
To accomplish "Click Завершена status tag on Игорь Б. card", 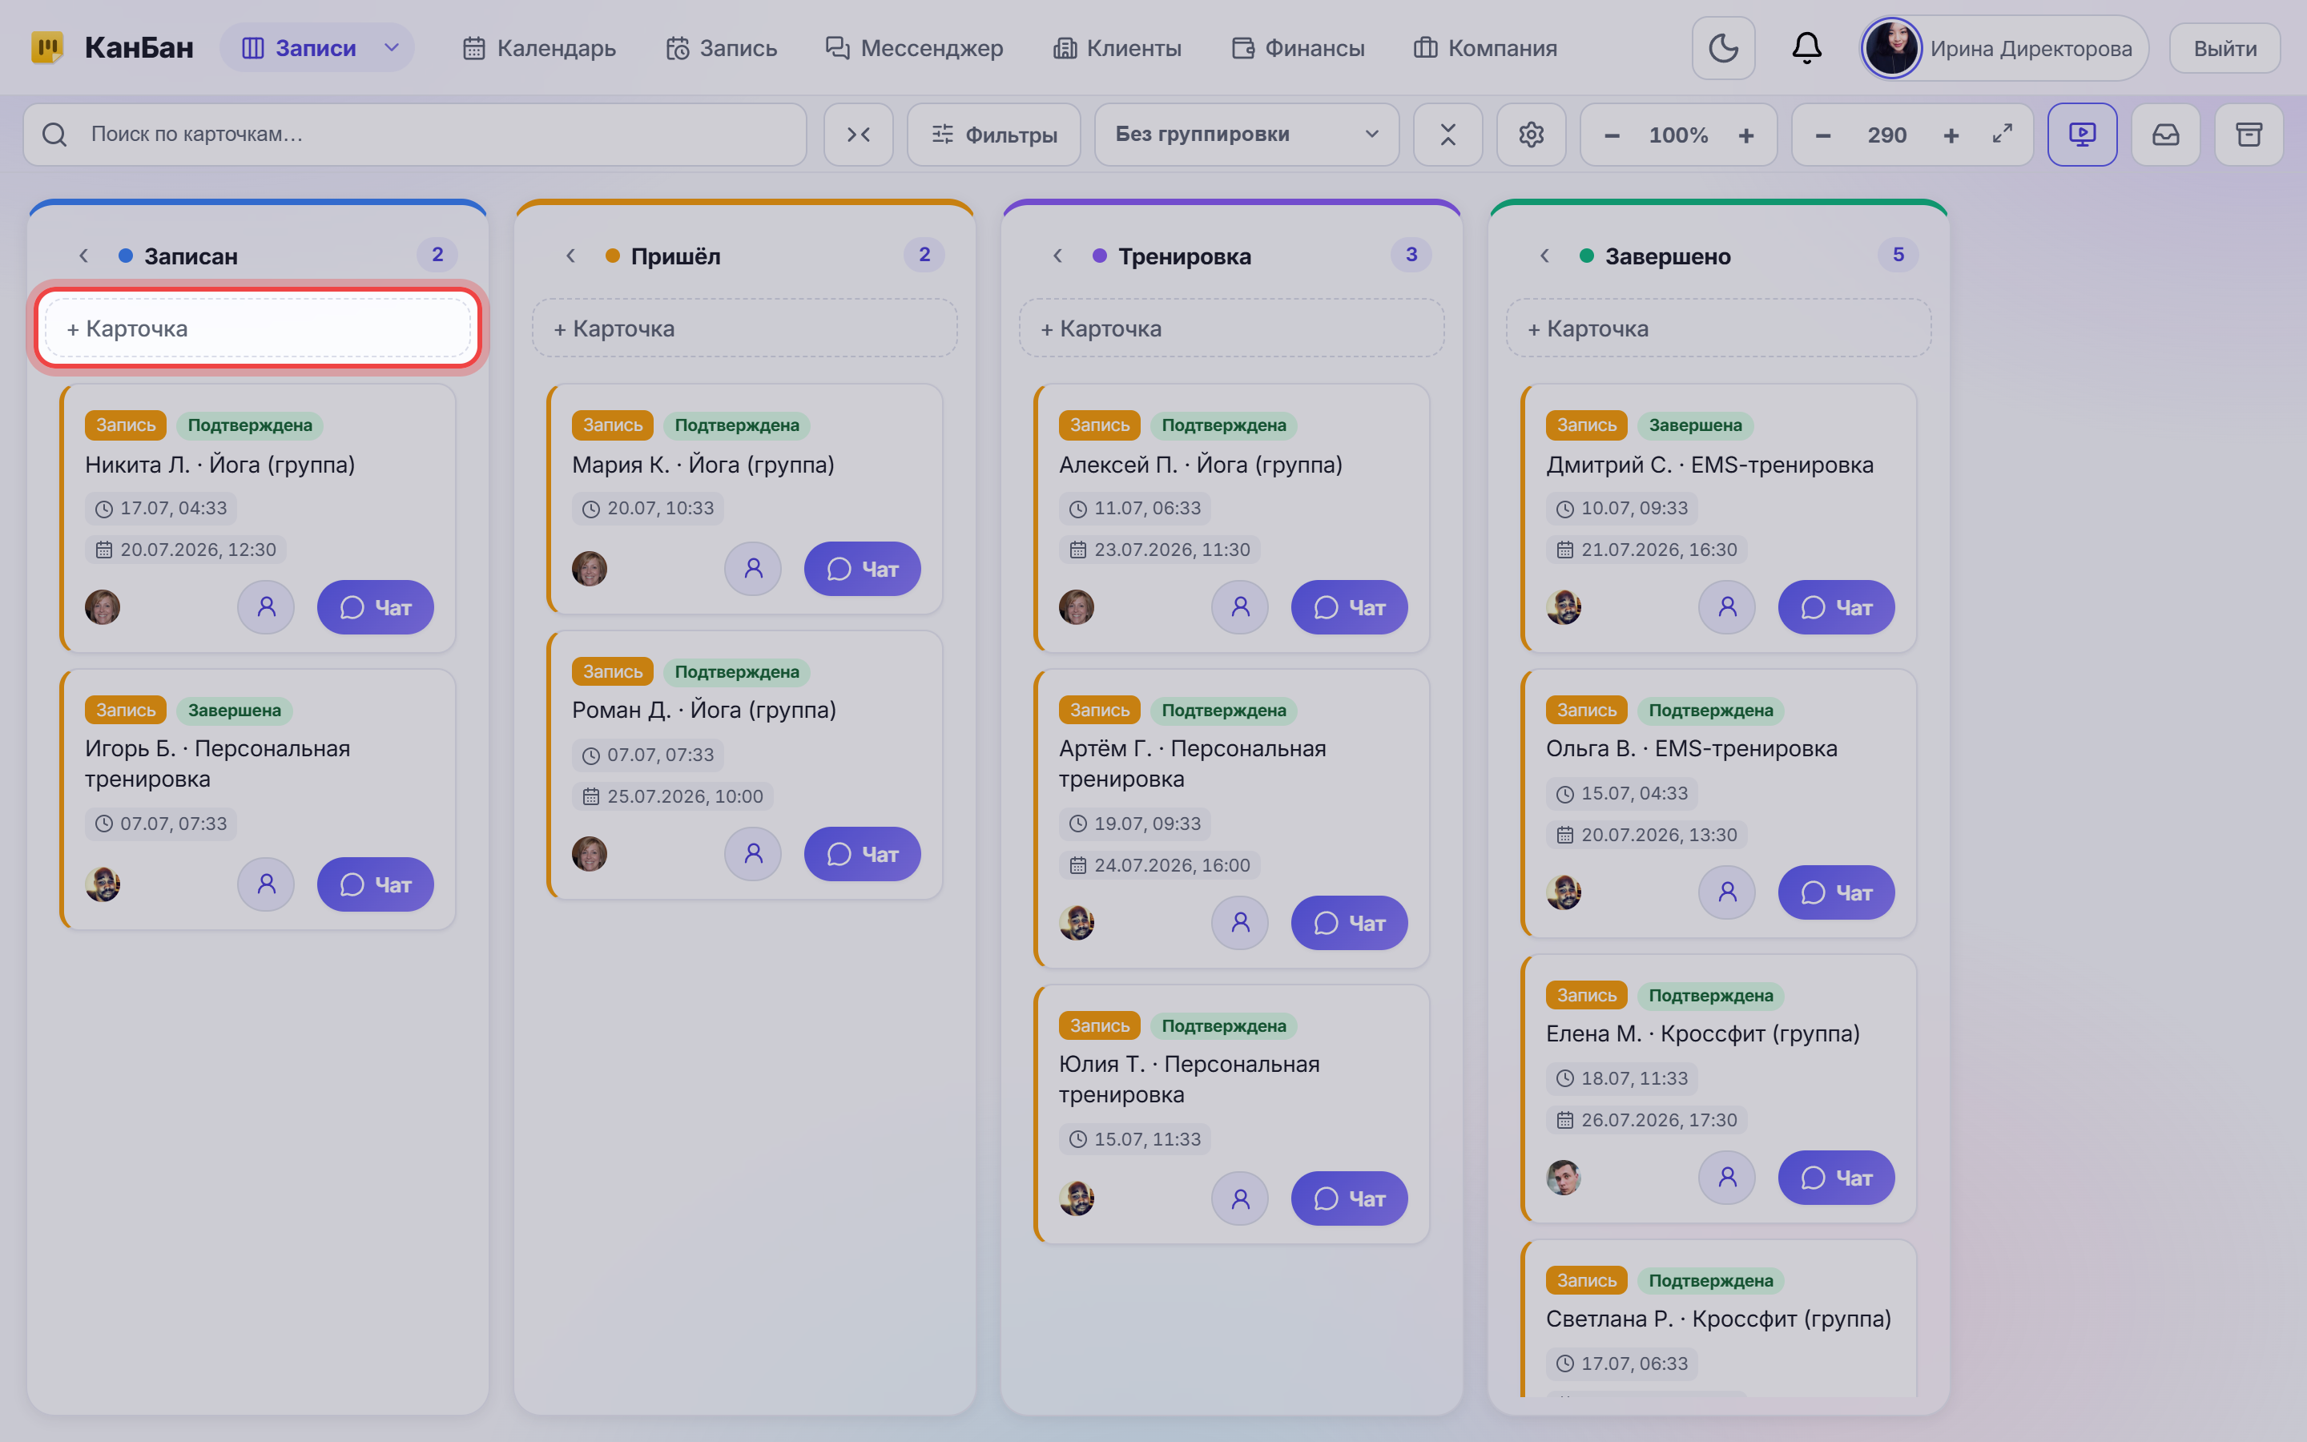I will pyautogui.click(x=235, y=711).
